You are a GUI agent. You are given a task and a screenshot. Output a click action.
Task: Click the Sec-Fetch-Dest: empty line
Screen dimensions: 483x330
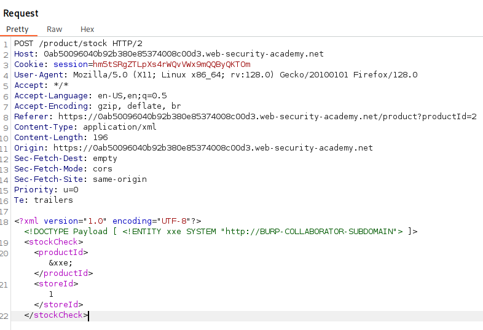click(66, 159)
